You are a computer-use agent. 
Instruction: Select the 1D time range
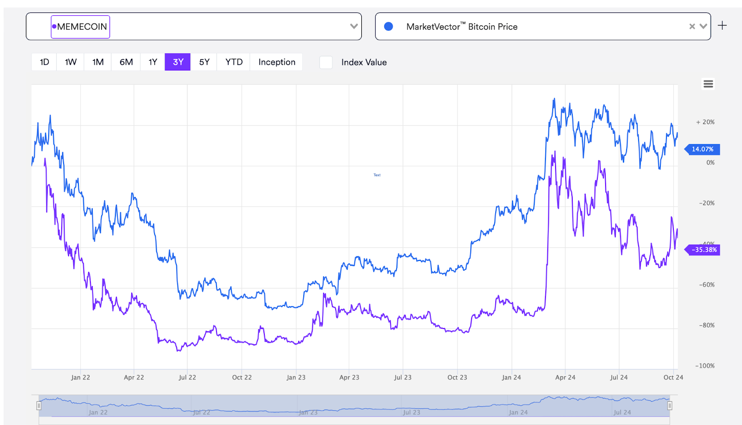pyautogui.click(x=45, y=62)
